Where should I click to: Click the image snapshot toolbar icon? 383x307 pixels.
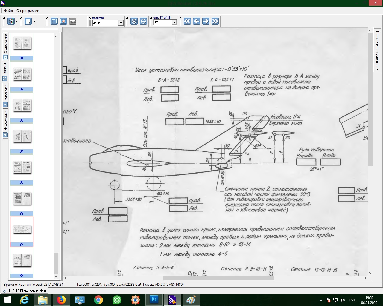(x=63, y=21)
